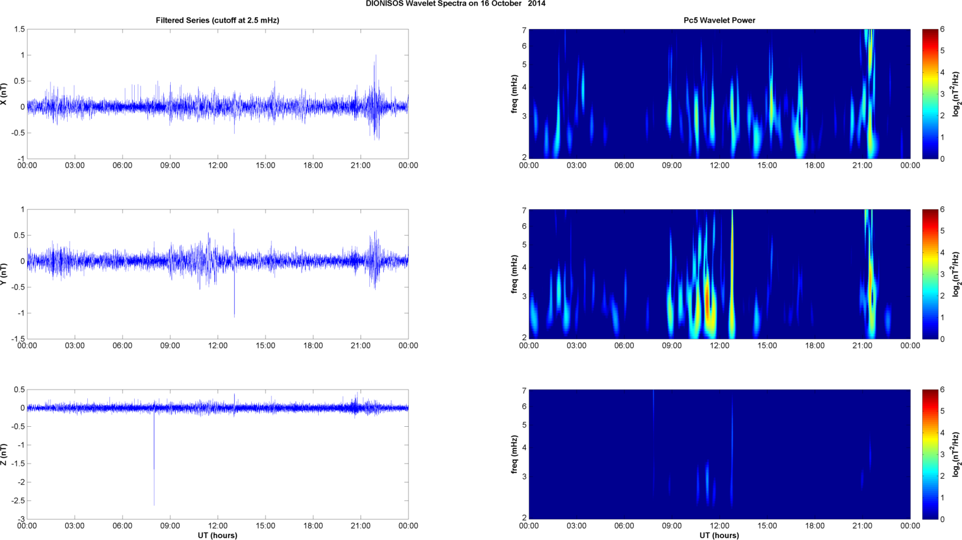Select the 'Pc5 Wavelet Power' heading
962x540 pixels.
click(x=719, y=20)
